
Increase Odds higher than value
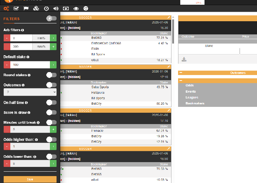53,146
